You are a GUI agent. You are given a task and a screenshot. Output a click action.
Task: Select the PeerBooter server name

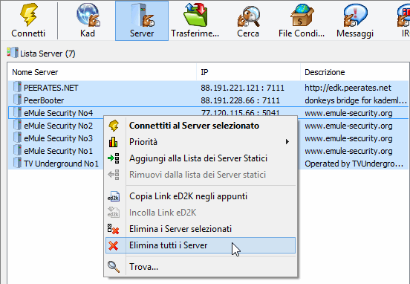(x=44, y=100)
